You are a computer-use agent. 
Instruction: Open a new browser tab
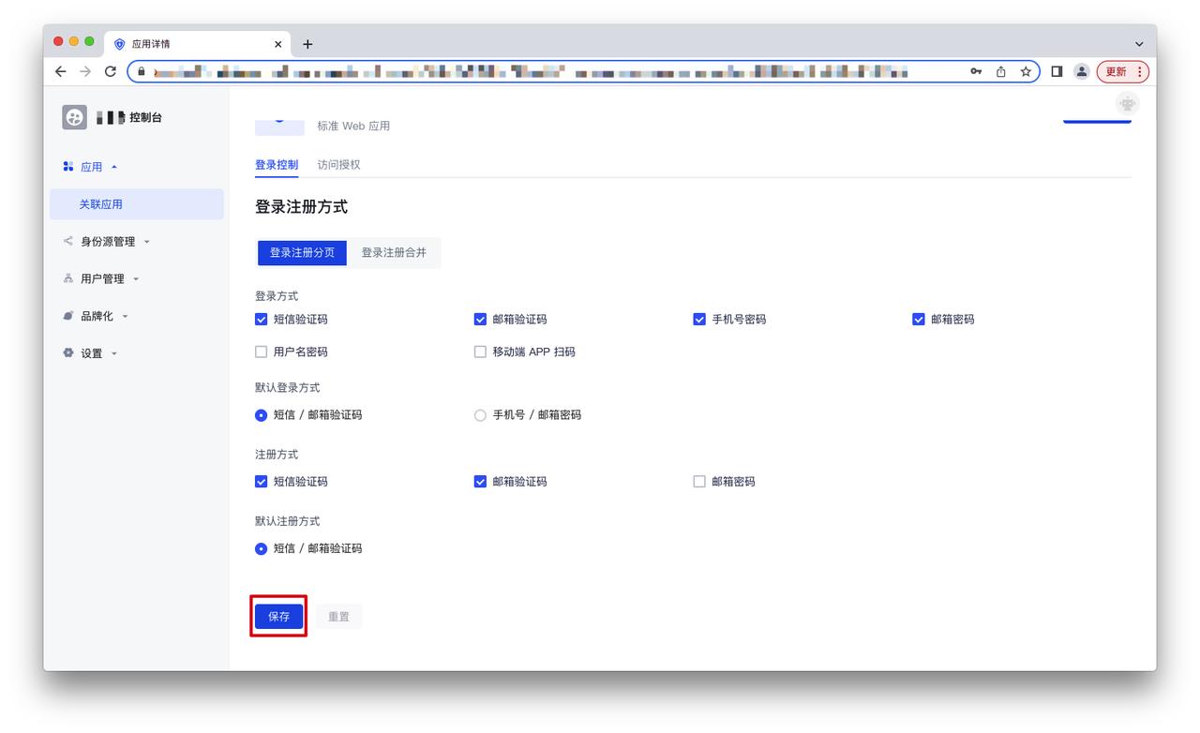(x=307, y=44)
